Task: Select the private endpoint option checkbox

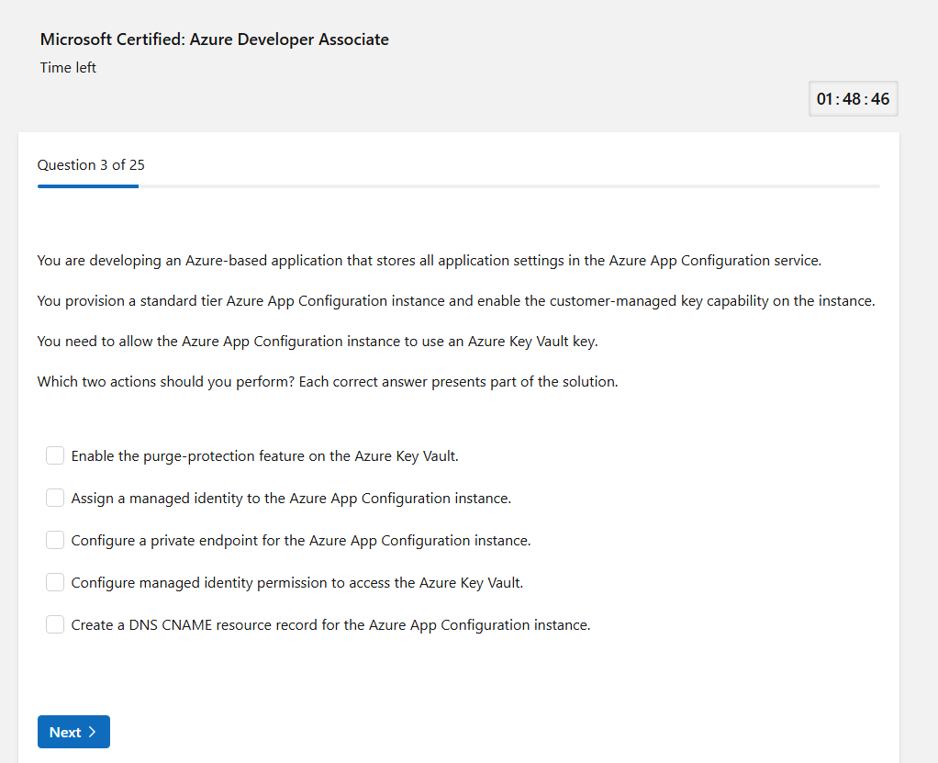Action: [55, 540]
